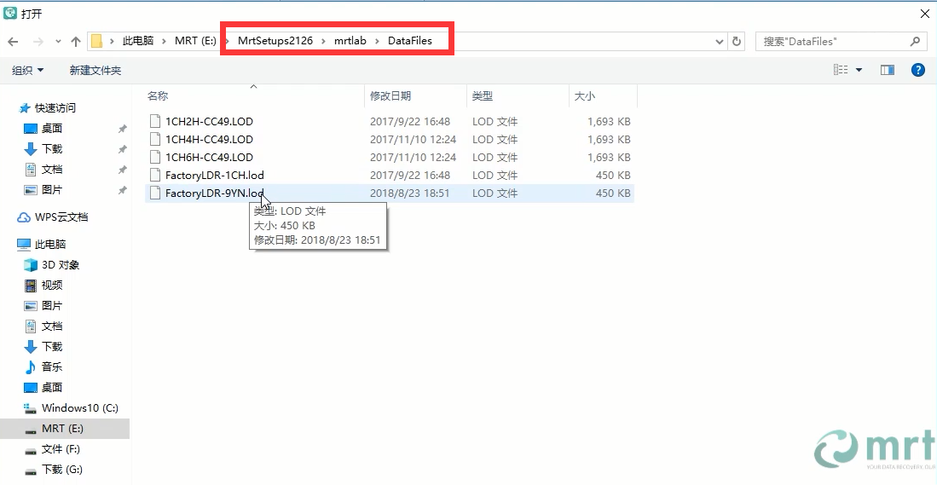Image resolution: width=937 pixels, height=485 pixels.
Task: Open recent locations dropdown arrow
Action: pyautogui.click(x=58, y=41)
